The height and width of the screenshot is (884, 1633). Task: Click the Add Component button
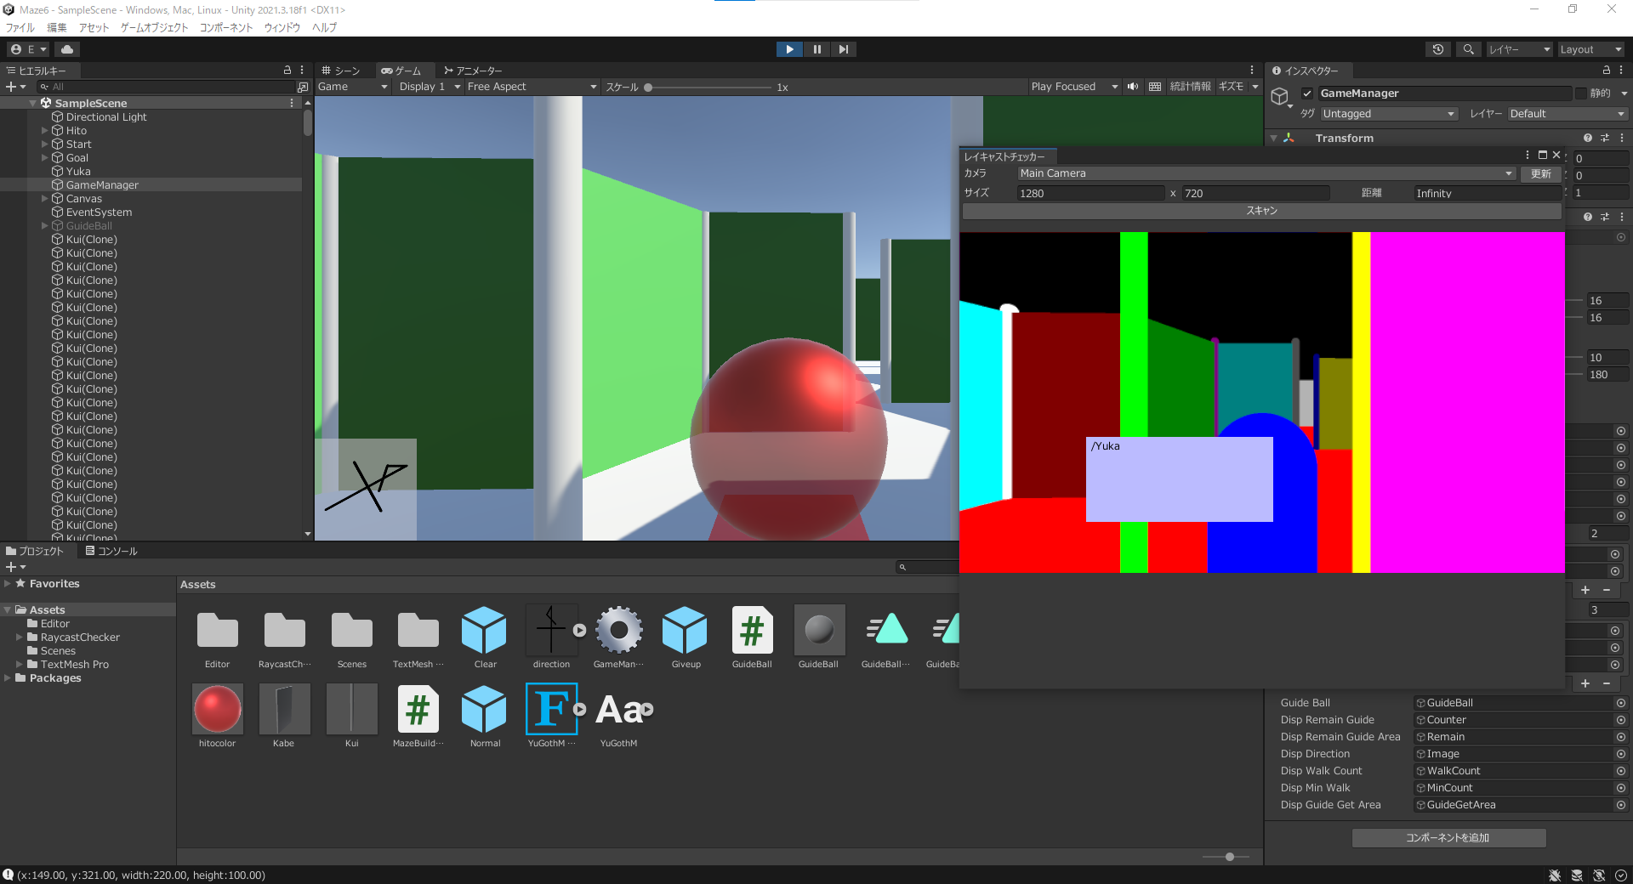tap(1448, 838)
